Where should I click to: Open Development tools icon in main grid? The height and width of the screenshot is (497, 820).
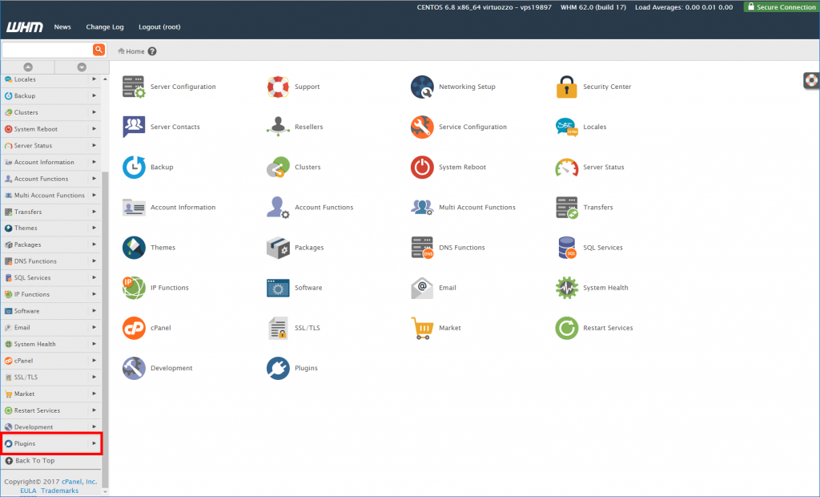[x=134, y=368]
